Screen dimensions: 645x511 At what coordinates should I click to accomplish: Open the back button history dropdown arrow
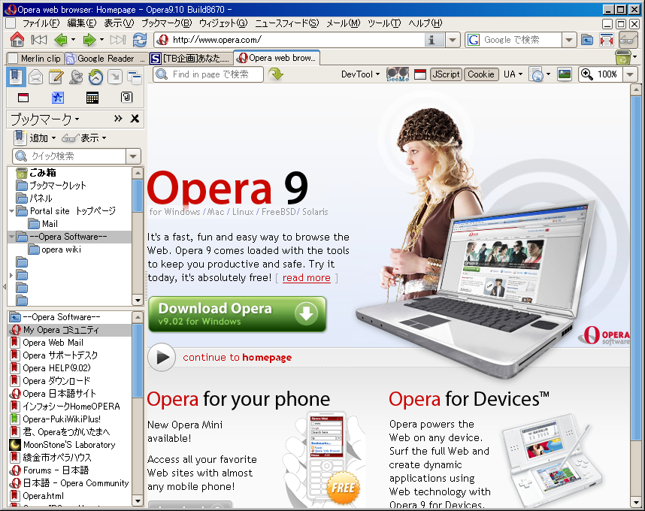[x=73, y=40]
